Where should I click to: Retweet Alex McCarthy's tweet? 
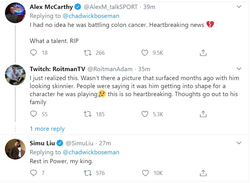[x=87, y=53]
